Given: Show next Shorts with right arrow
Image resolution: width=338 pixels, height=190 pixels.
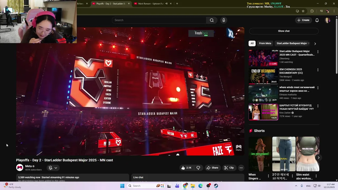Looking at the screenshot, I should [318, 158].
